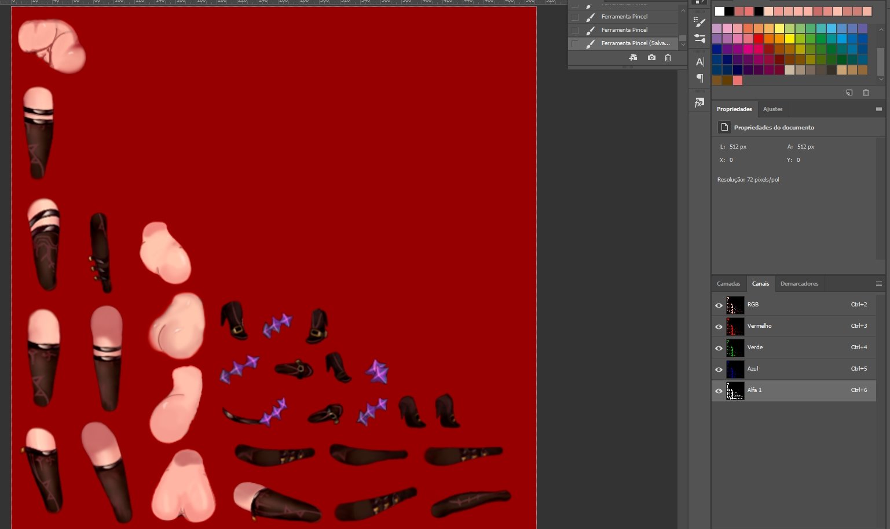The image size is (890, 529).
Task: Click the Alfa 1 channel thumbnail
Action: pyautogui.click(x=735, y=390)
